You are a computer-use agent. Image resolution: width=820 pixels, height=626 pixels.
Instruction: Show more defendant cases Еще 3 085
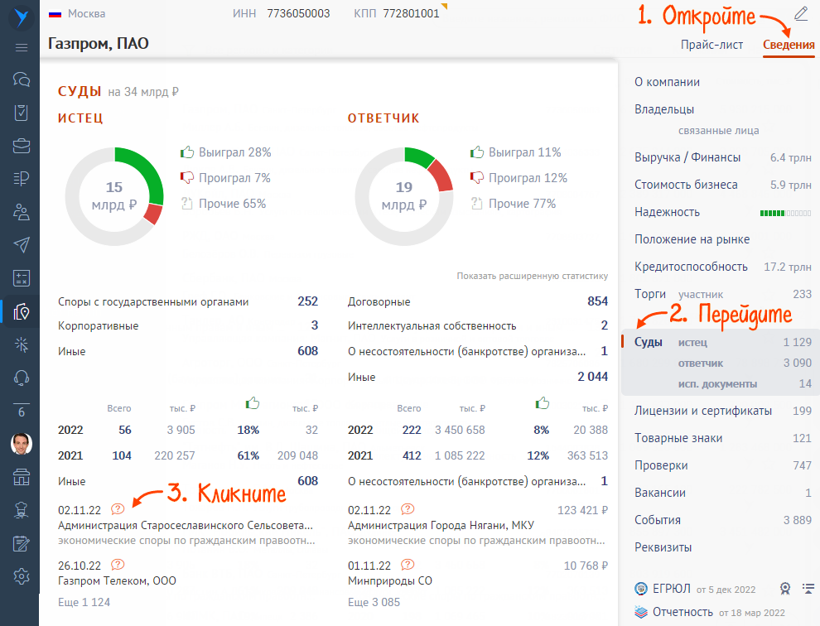pos(374,602)
